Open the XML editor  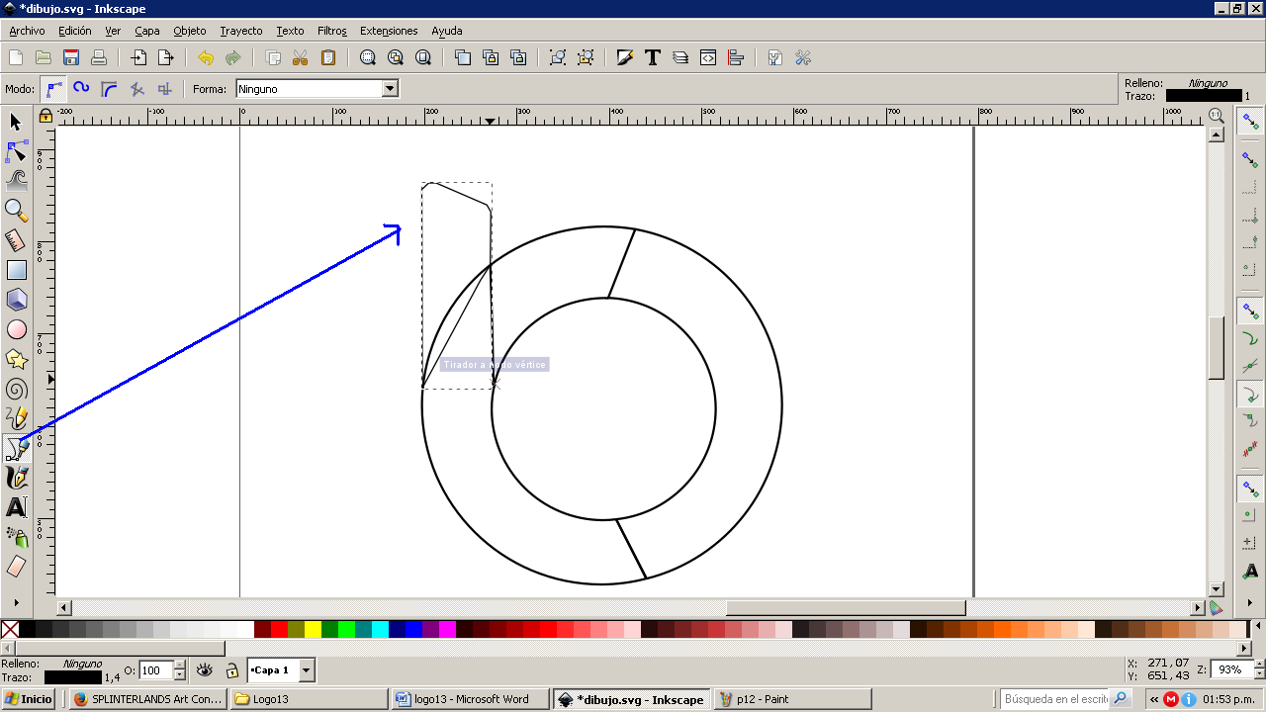(708, 57)
